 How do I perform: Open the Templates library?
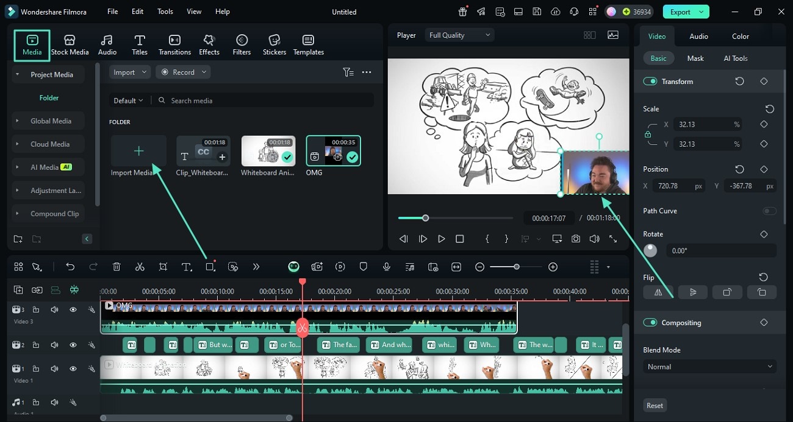click(309, 45)
